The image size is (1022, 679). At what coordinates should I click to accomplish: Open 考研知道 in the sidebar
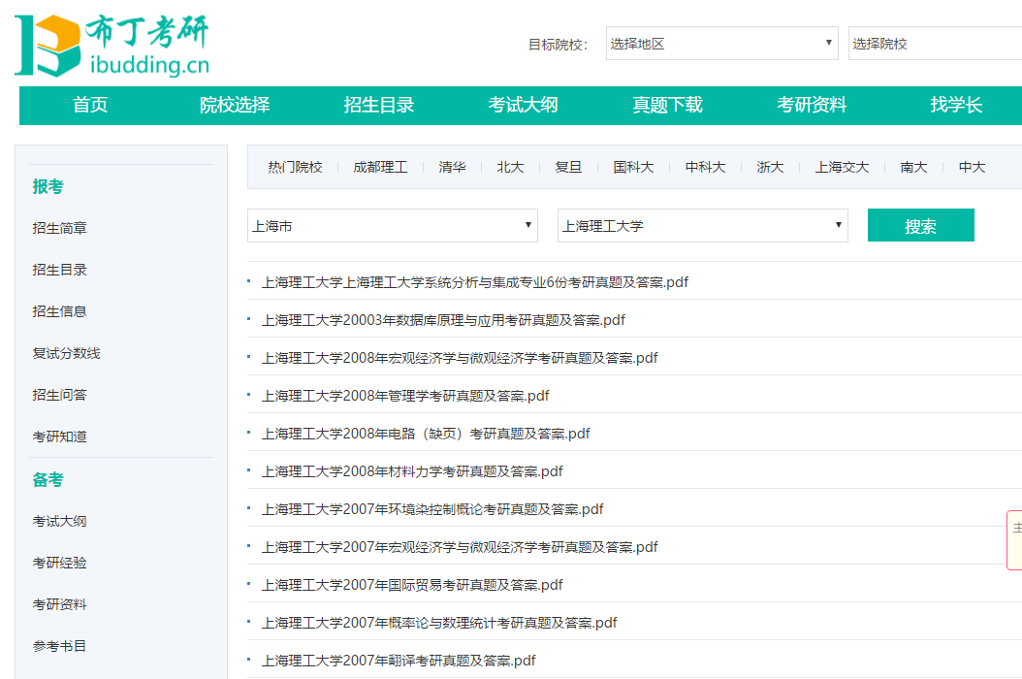coord(60,437)
